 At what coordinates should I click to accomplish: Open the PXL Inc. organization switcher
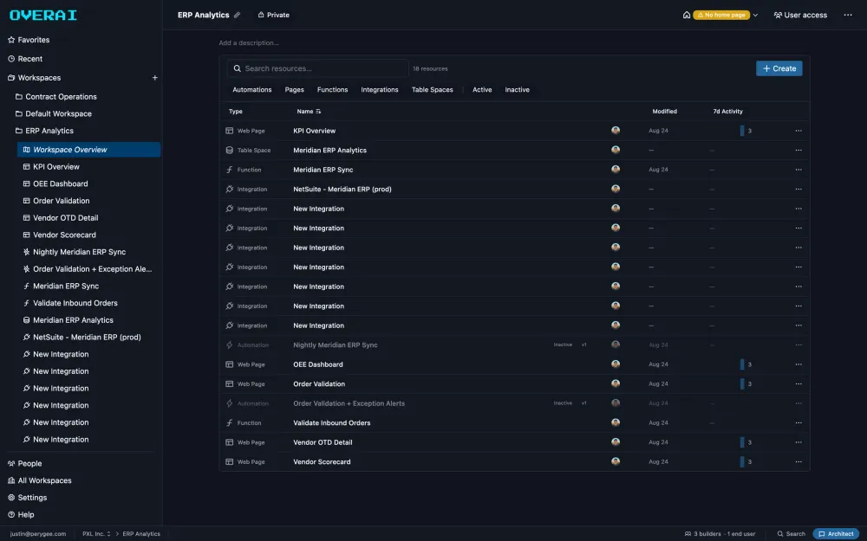click(x=96, y=534)
